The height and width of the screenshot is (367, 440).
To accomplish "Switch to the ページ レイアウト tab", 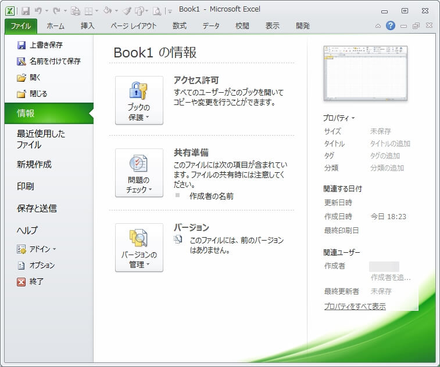I will (134, 26).
